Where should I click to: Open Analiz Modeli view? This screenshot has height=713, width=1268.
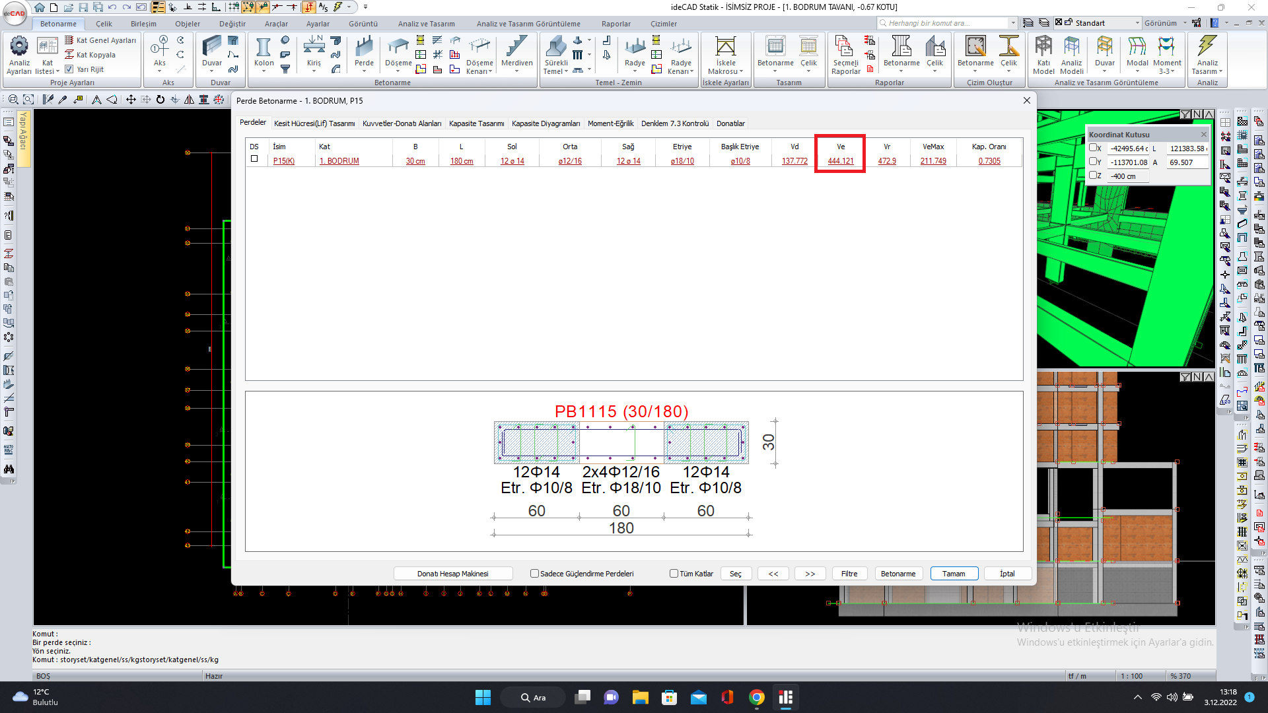(x=1072, y=55)
